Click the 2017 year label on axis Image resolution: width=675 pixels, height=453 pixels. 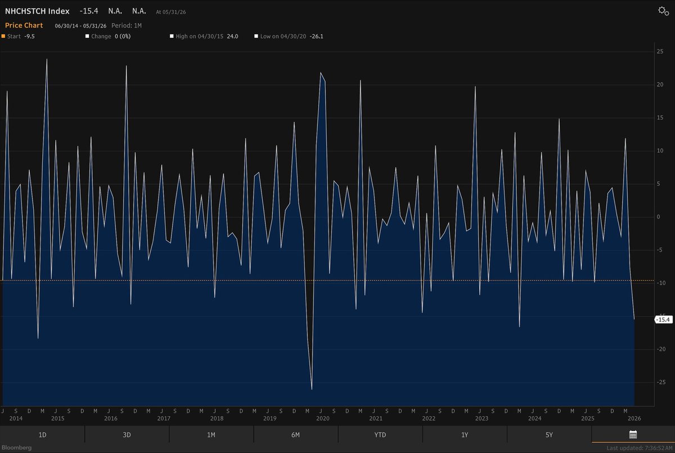point(164,419)
